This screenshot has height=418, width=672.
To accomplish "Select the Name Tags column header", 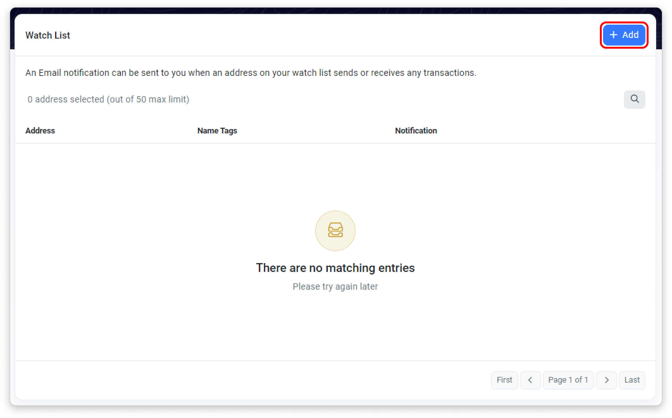I will pos(217,131).
